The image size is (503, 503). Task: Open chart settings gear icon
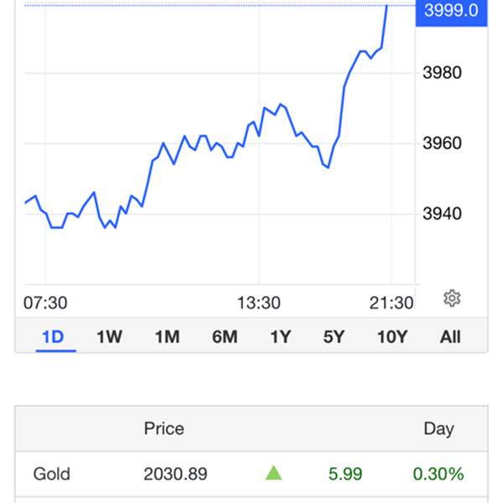point(452,298)
